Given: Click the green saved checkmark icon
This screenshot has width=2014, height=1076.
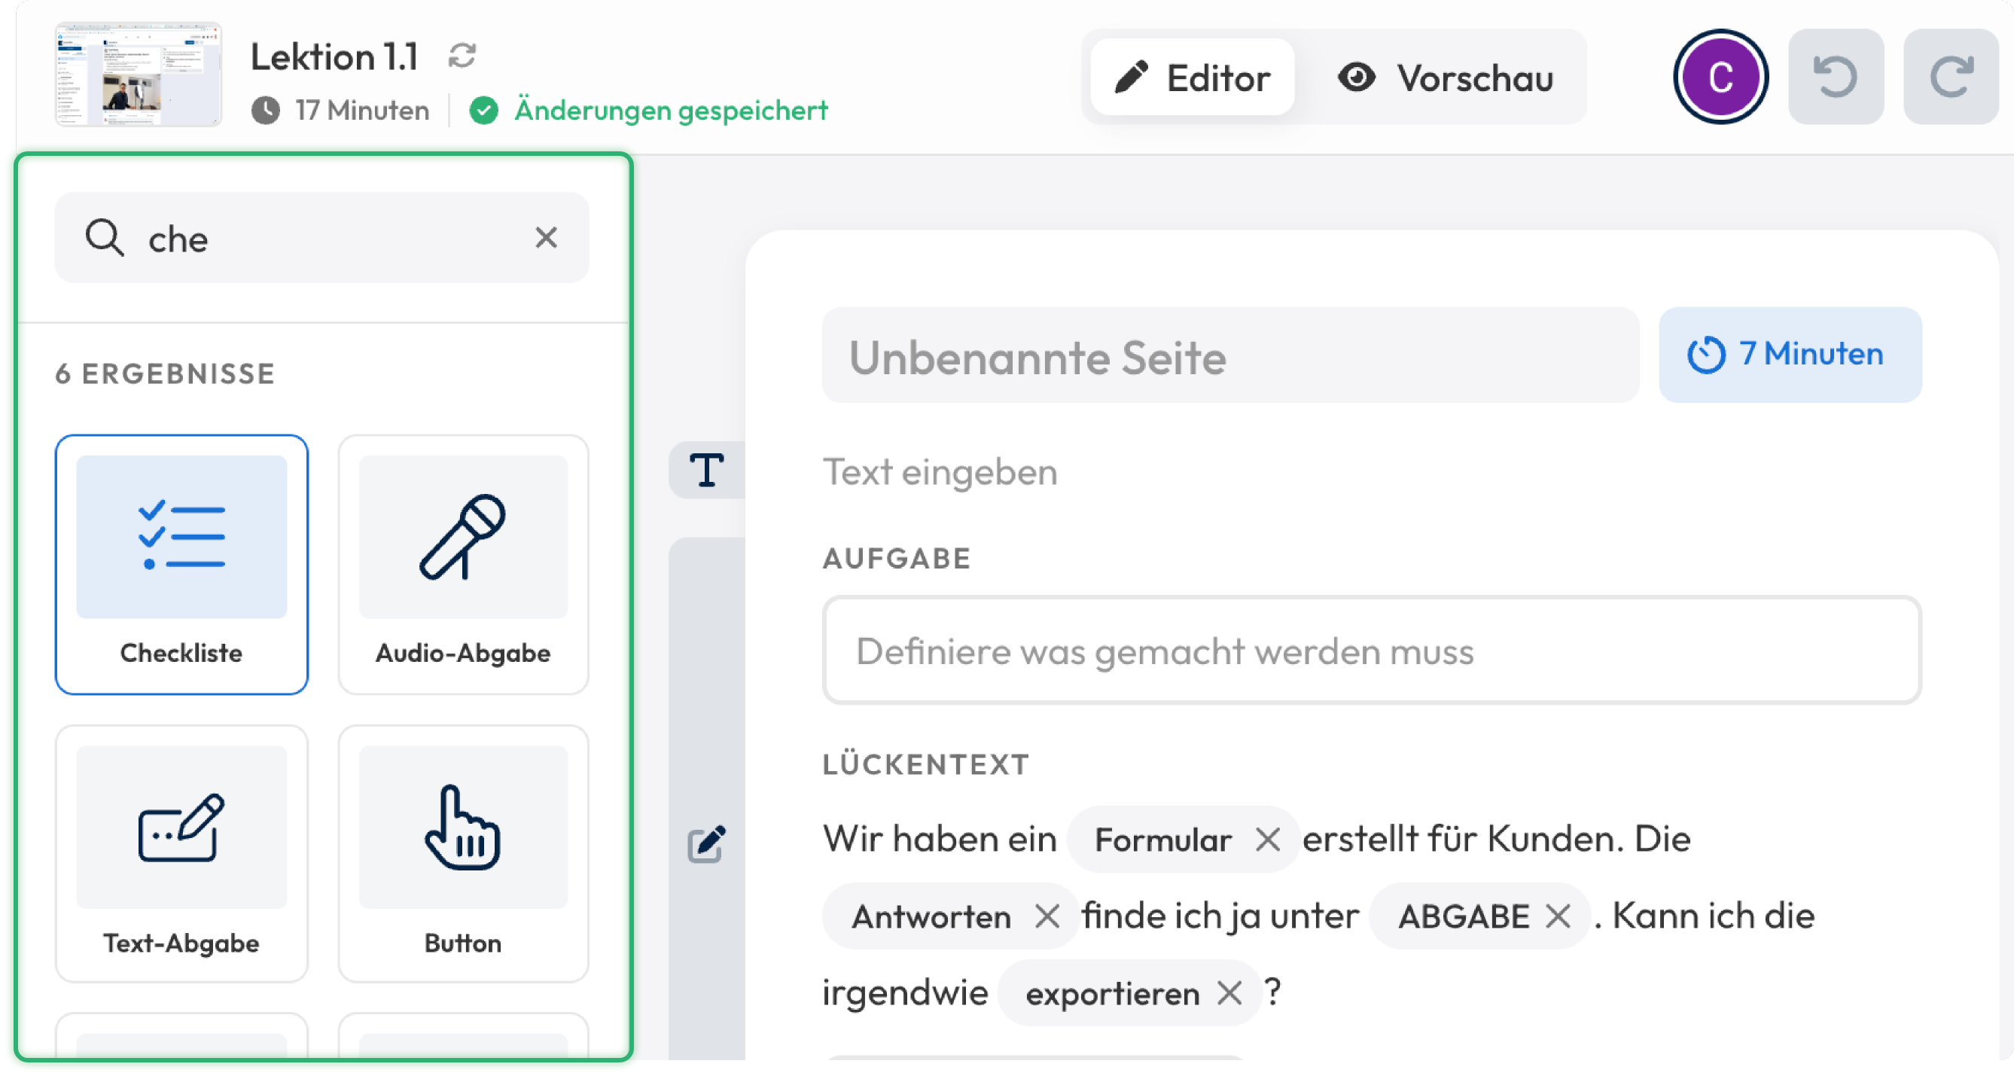Looking at the screenshot, I should point(484,110).
